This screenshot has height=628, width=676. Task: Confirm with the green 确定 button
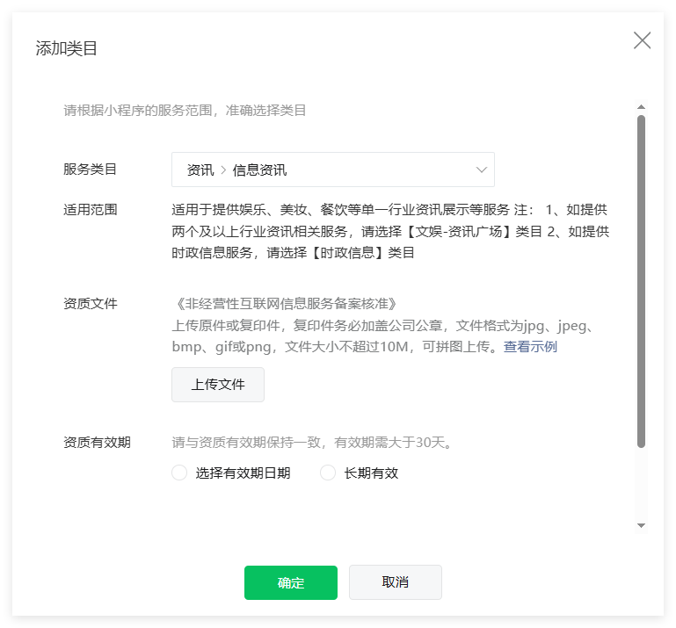click(291, 582)
